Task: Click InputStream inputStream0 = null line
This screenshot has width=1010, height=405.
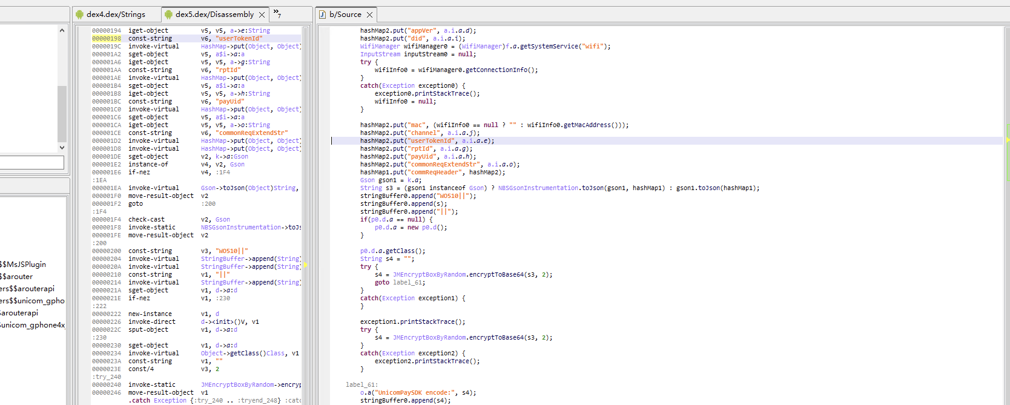Action: click(x=418, y=54)
